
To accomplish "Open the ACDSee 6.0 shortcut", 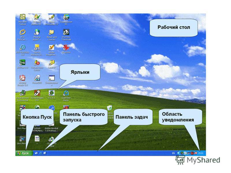I will (23, 63).
